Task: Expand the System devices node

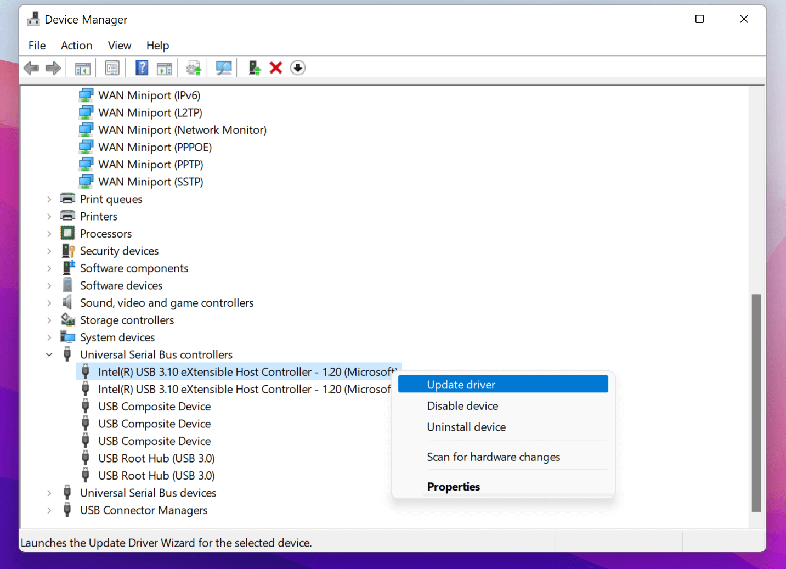Action: click(x=49, y=337)
